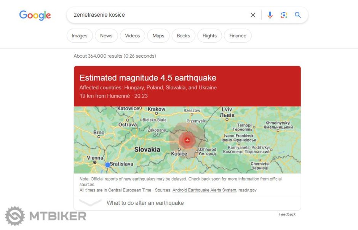Open the News search tab
Image resolution: width=358 pixels, height=230 pixels.
point(106,35)
